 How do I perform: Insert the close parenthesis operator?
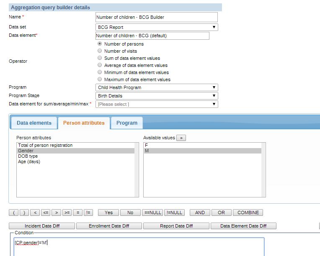[x=24, y=212]
